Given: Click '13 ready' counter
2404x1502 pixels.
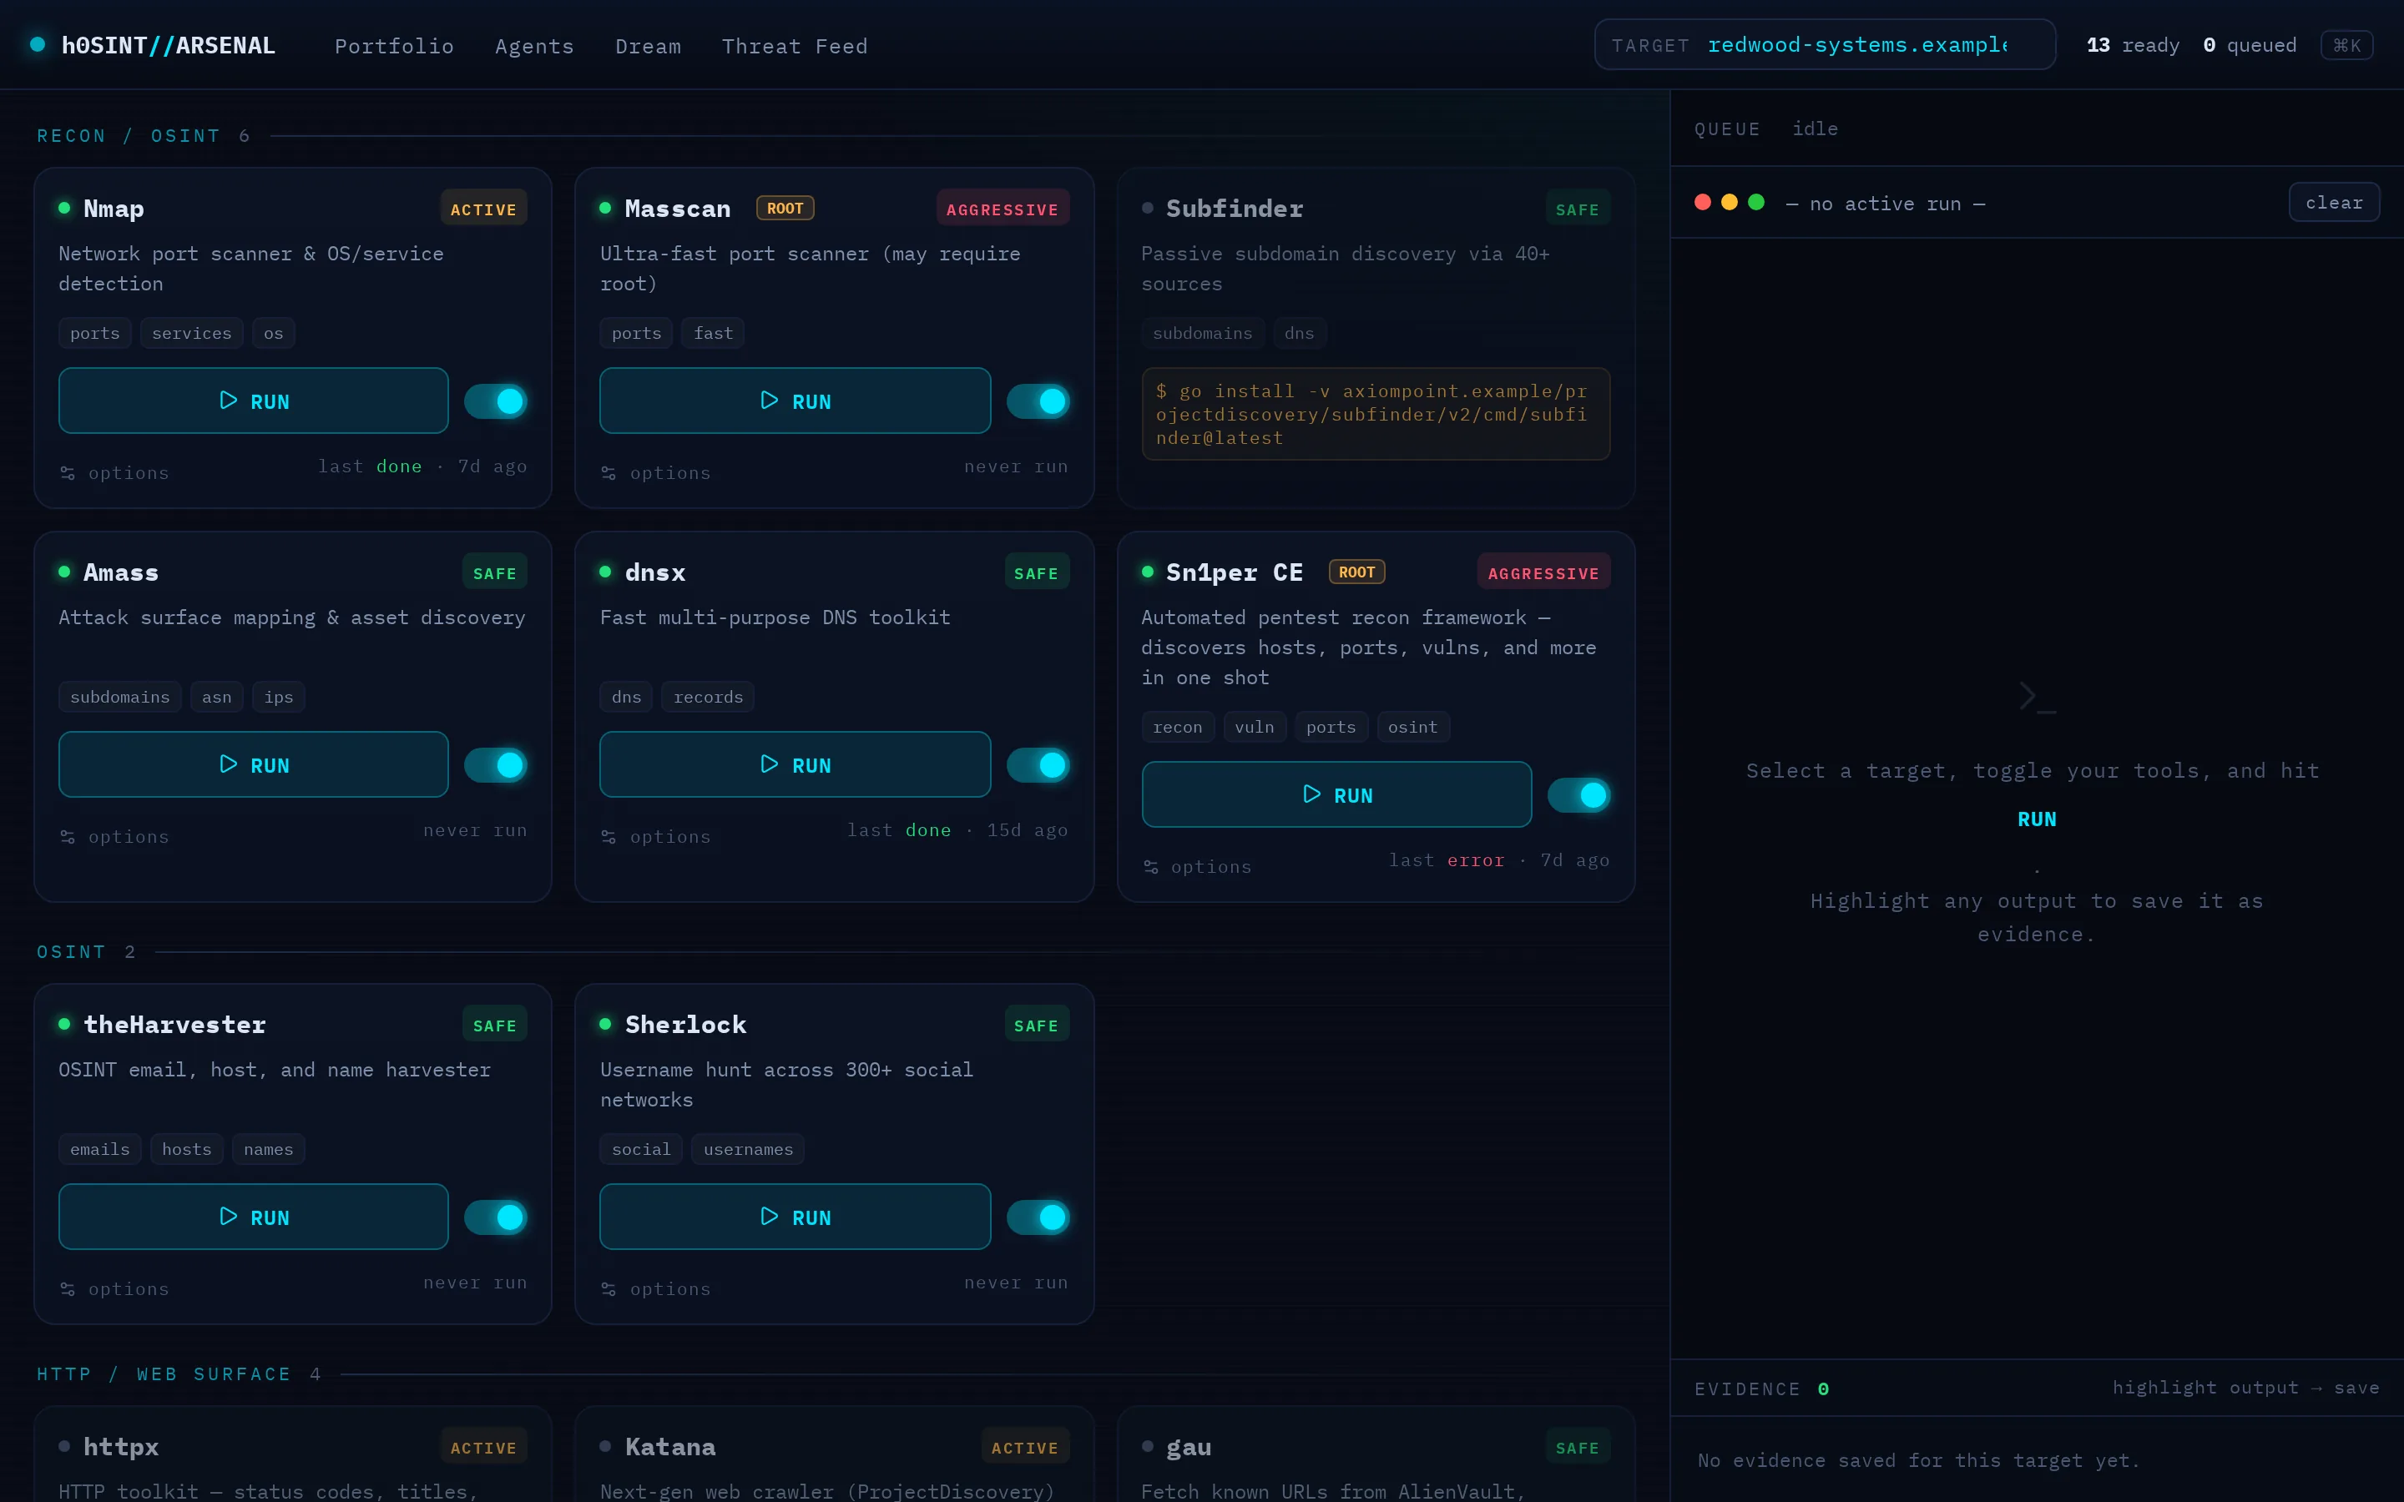Looking at the screenshot, I should point(2133,45).
